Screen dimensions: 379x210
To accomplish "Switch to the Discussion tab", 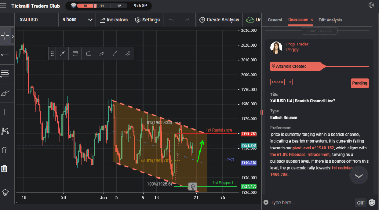I will [298, 20].
